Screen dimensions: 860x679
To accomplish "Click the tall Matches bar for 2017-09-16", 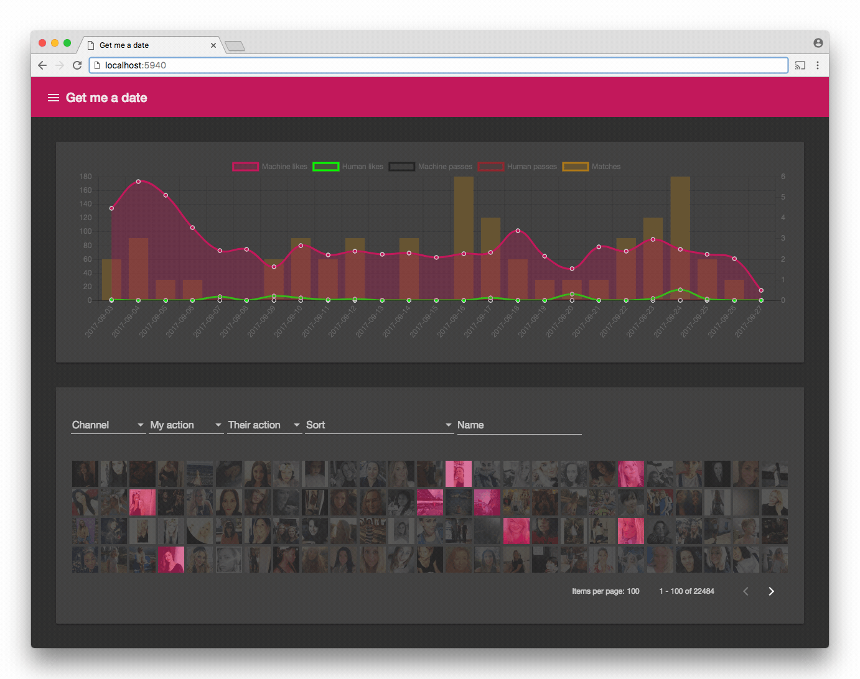I will click(x=464, y=238).
